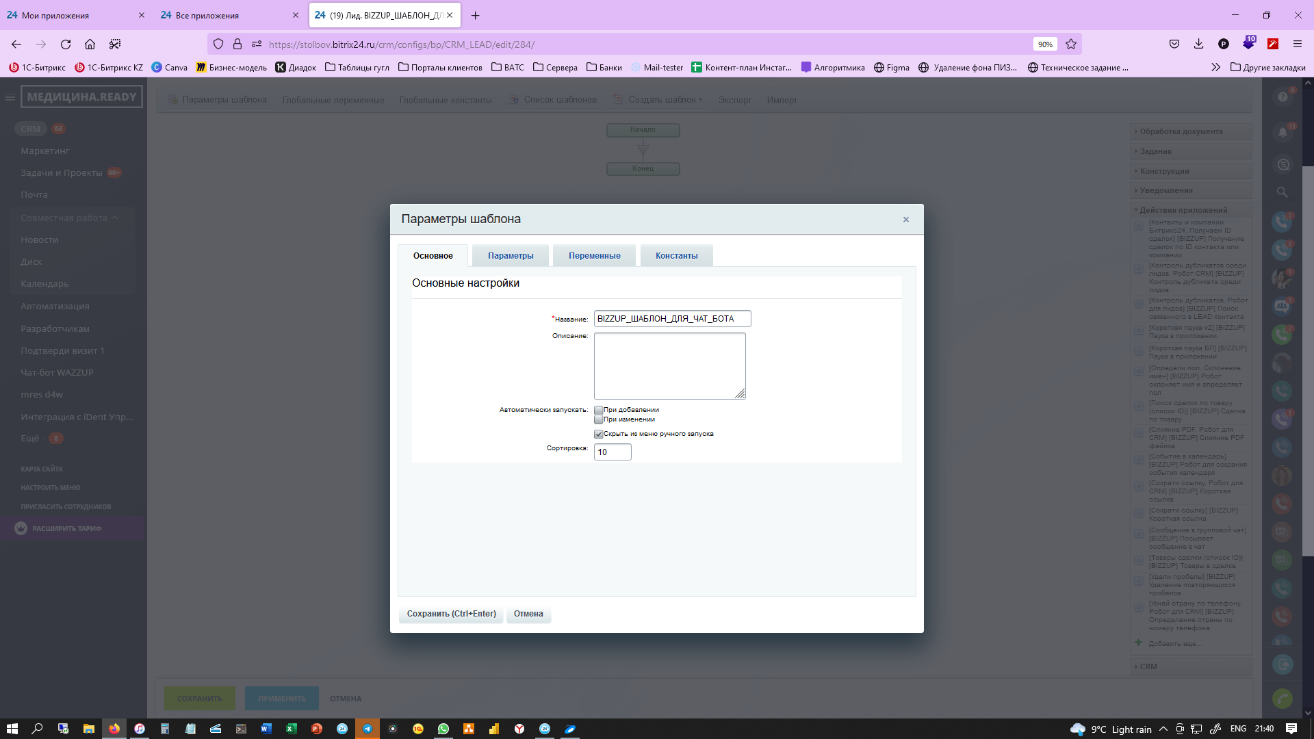Switch to the Переменные tab

click(594, 256)
